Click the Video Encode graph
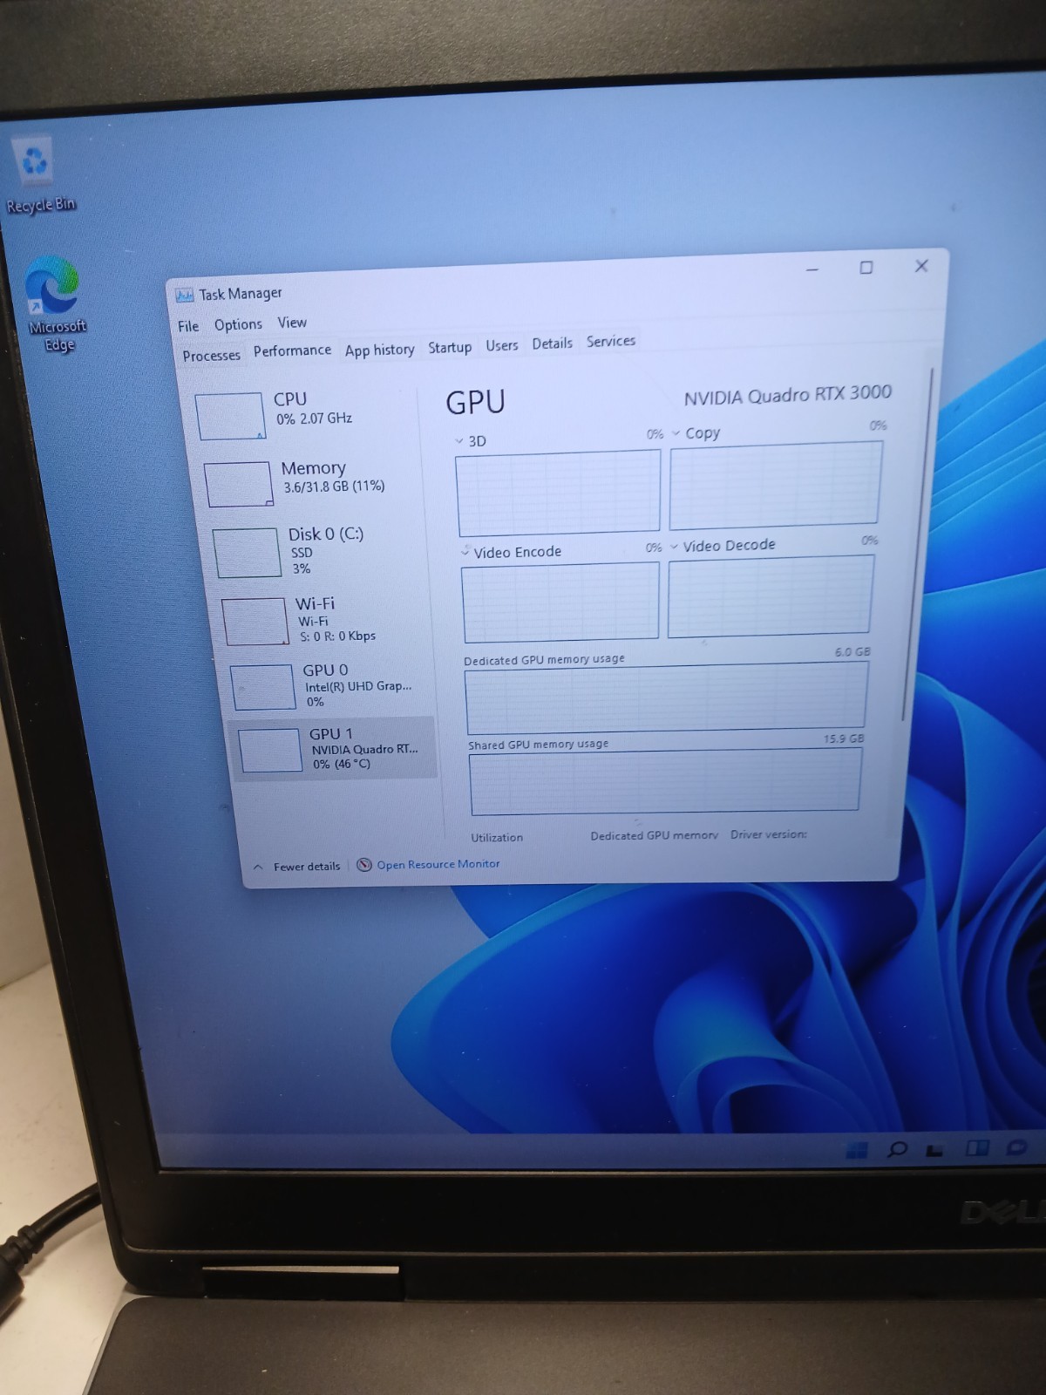 [x=560, y=602]
